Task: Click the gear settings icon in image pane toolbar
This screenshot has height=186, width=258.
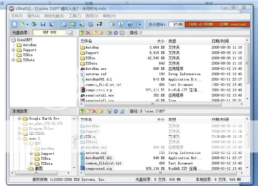Action: pos(116,33)
